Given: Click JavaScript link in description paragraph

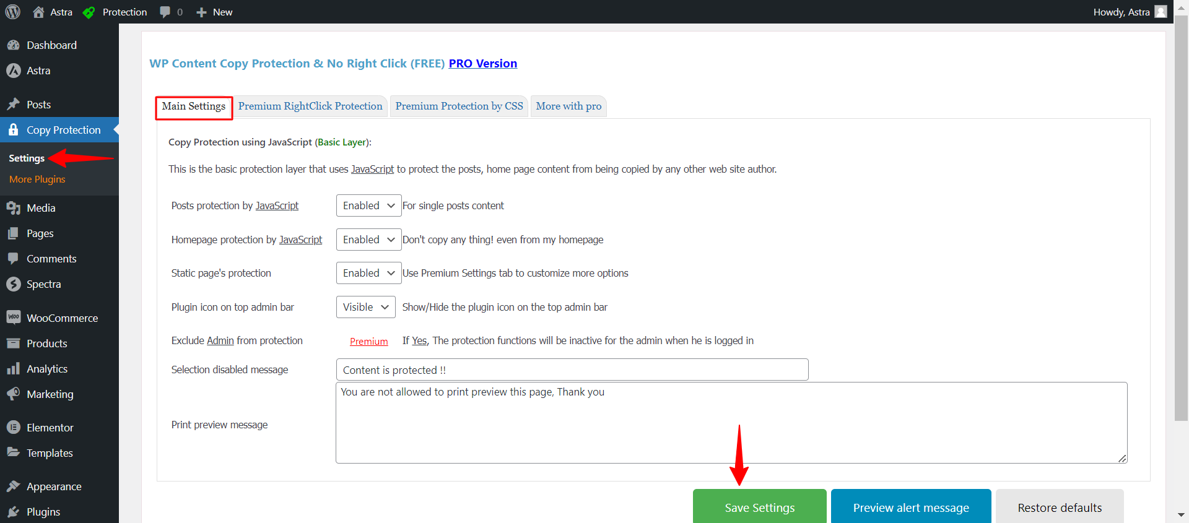Looking at the screenshot, I should click(x=372, y=169).
